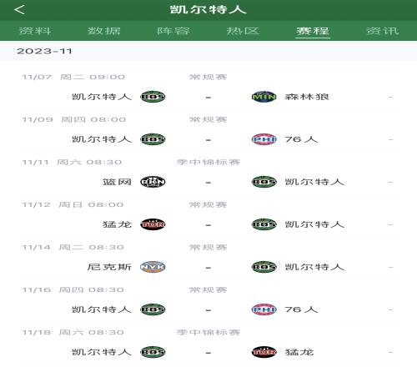
Task: Switch to the 资料 tab
Action: click(x=35, y=31)
